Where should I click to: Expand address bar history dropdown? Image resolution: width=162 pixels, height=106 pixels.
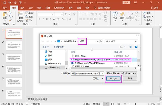[x=98, y=41]
